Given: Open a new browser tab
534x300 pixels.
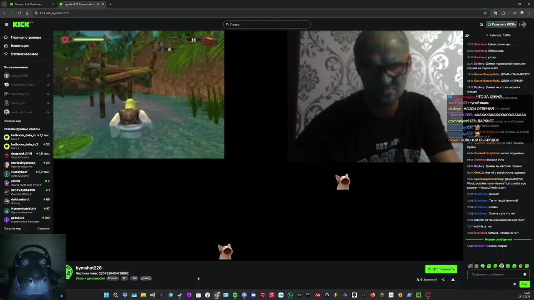Looking at the screenshot, I should (x=111, y=4).
